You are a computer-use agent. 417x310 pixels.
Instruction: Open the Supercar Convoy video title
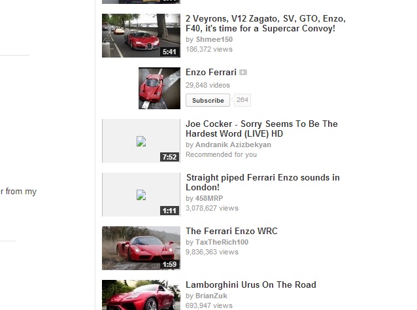265,24
